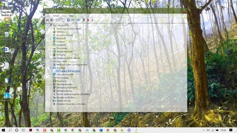Select the TECI-PROADVICE computer root node
This screenshot has width=237, height=133.
coord(61,25)
